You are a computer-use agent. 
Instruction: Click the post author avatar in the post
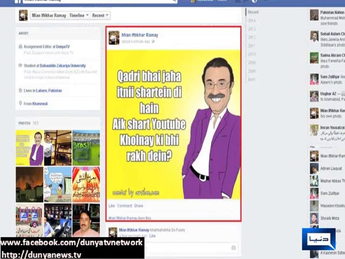tap(114, 38)
